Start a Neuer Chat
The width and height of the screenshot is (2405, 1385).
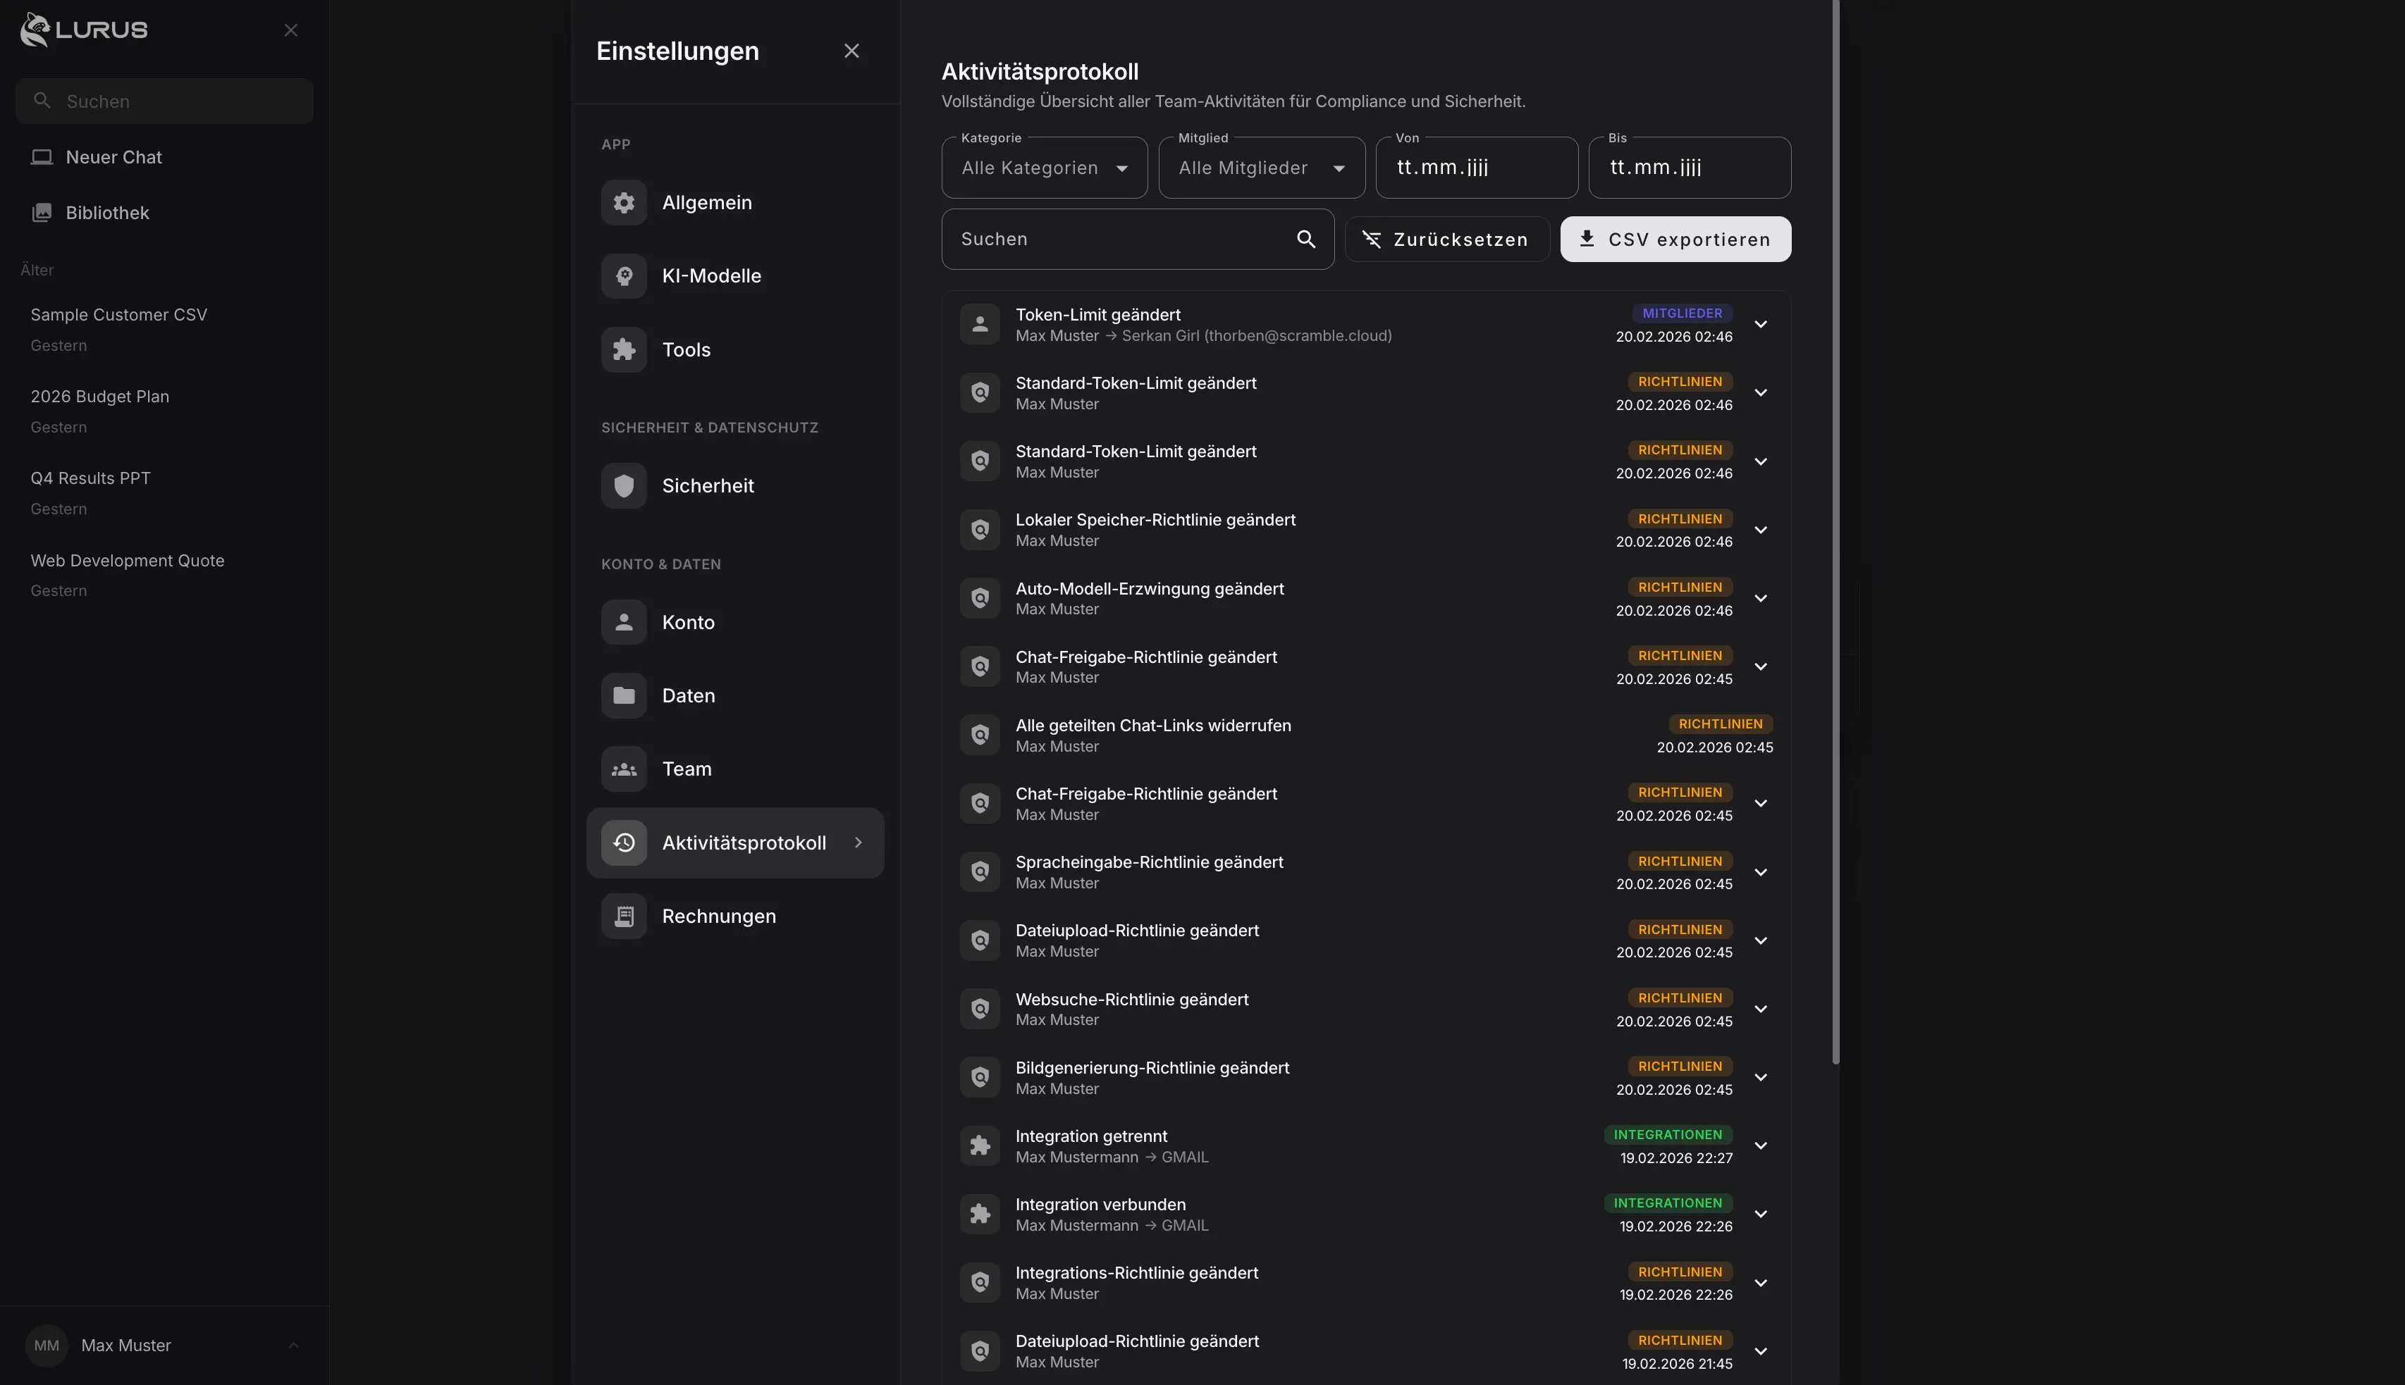click(x=113, y=157)
